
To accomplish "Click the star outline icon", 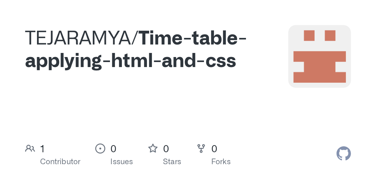I will [x=153, y=149].
